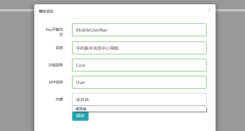Screen dimensions: 245x131
Task: Save the module with the 保存 button
Action: [x=80, y=116]
